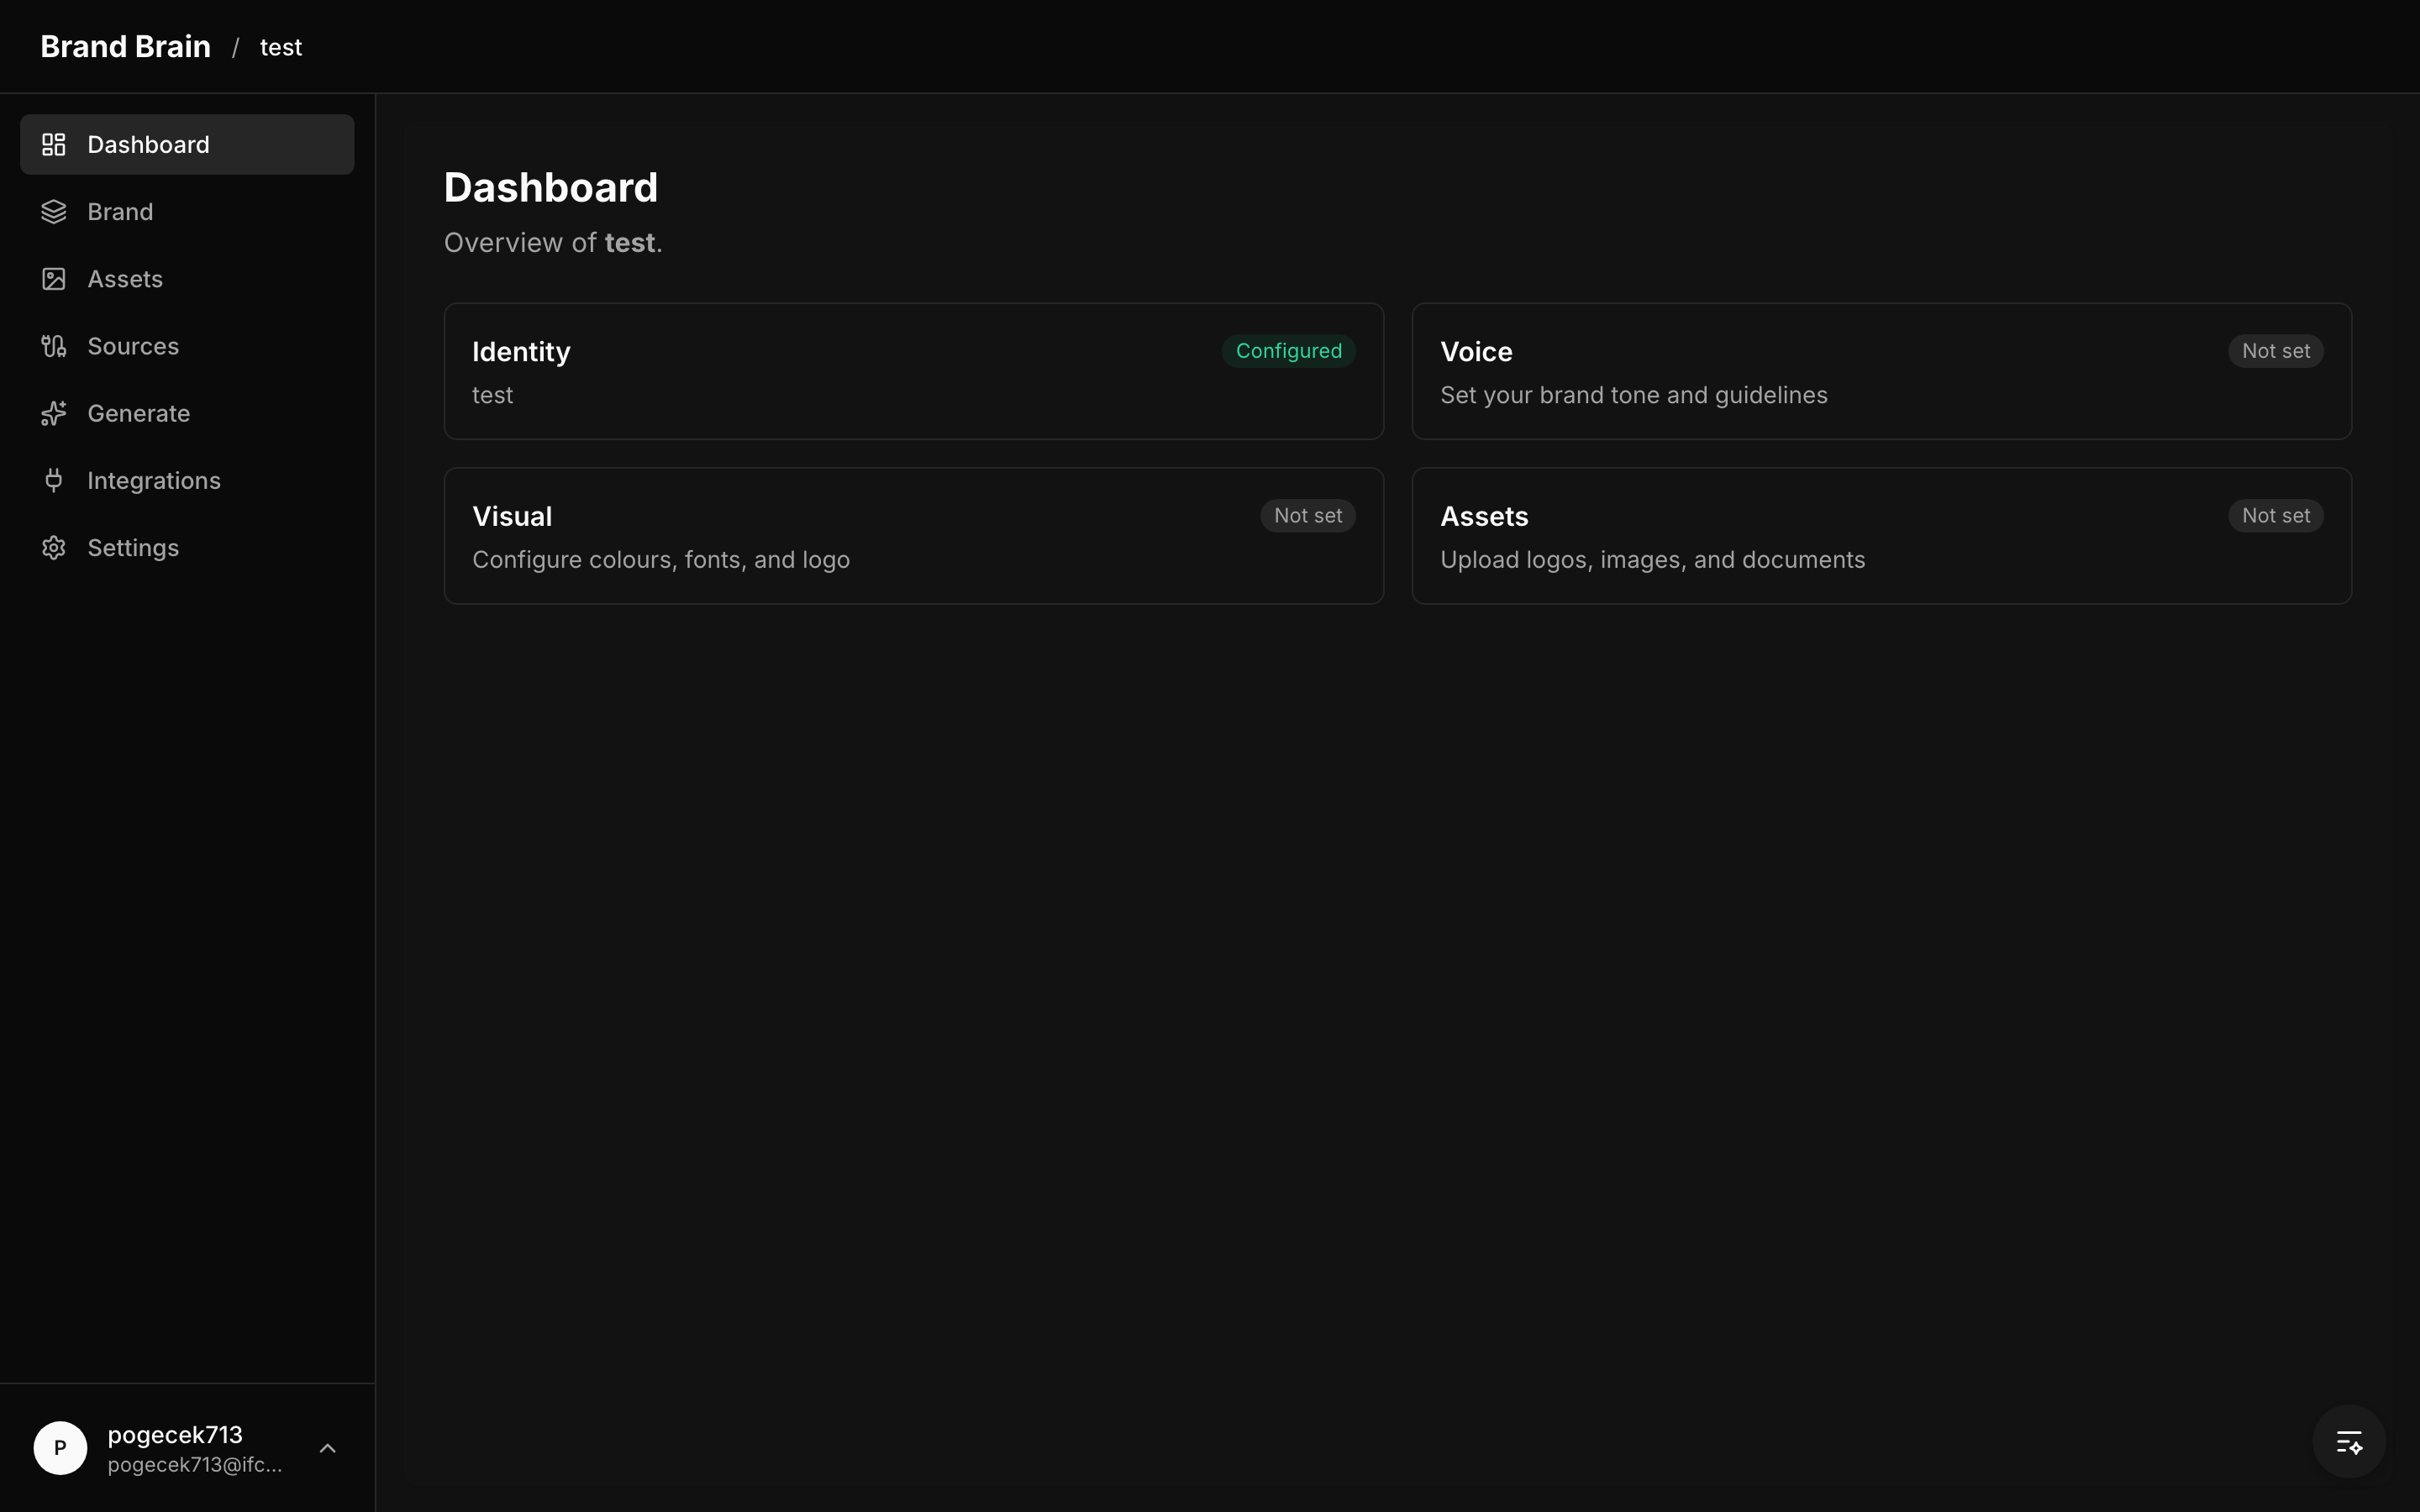Click 'Configure colours, fonts, and logo'
The height and width of the screenshot is (1512, 2420).
point(661,560)
